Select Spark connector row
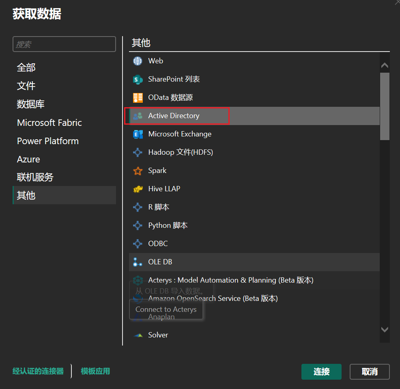Screen dimensions: 400x389 (254, 171)
